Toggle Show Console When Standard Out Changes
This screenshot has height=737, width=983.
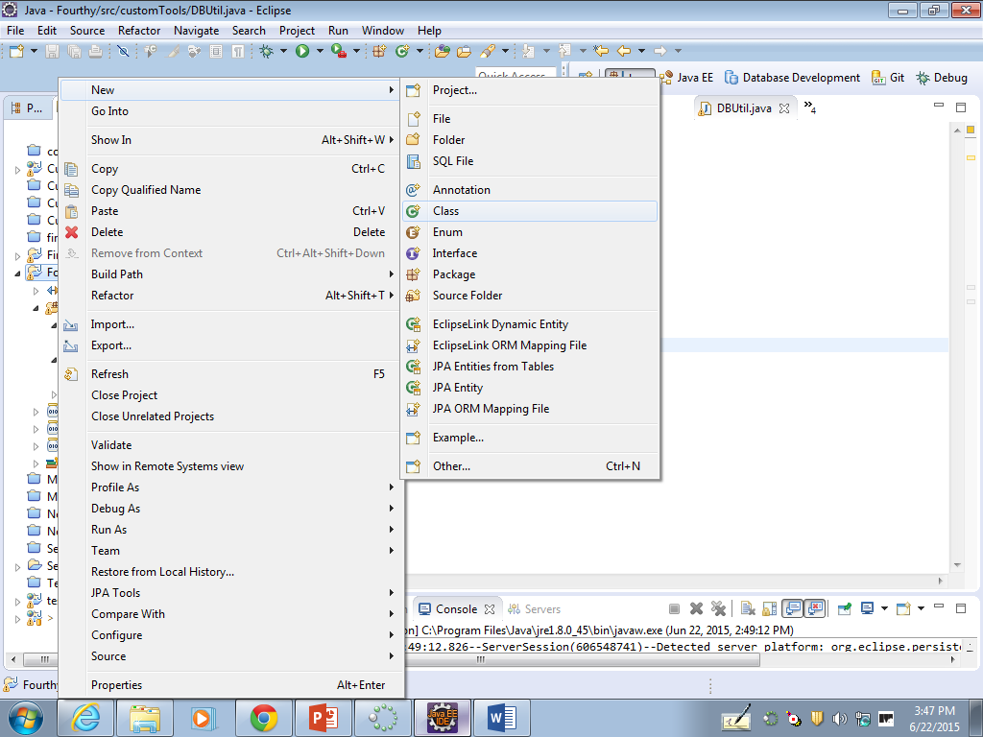point(793,608)
